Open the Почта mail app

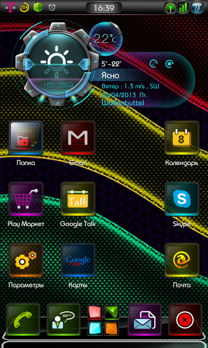point(182,260)
